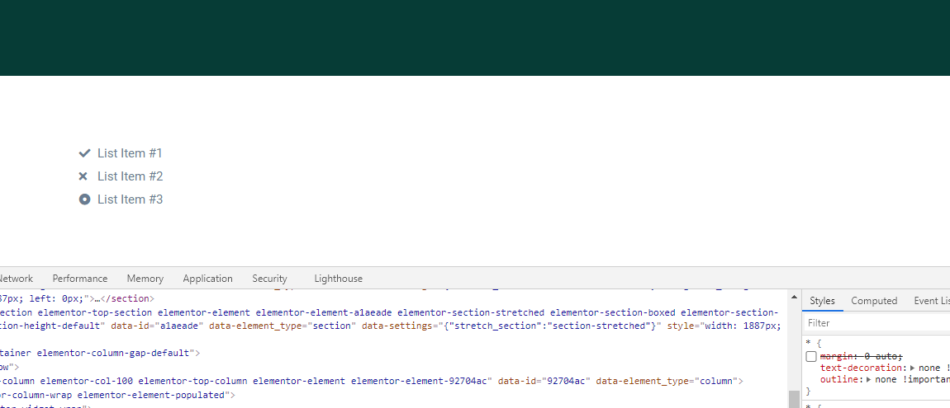Select the elementor-element-92704ac column node

pyautogui.click(x=372, y=381)
